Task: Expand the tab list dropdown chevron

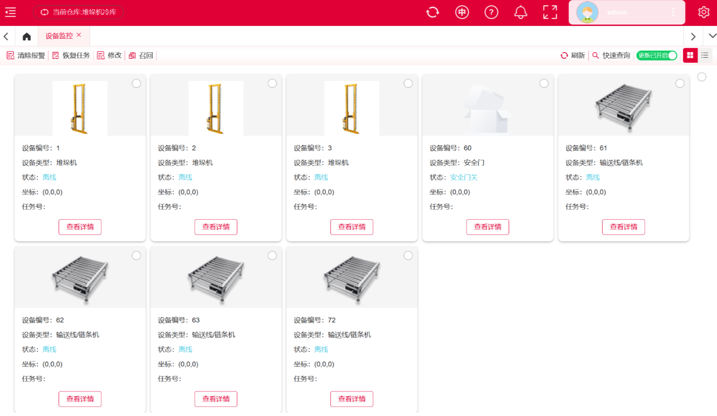Action: click(x=712, y=36)
